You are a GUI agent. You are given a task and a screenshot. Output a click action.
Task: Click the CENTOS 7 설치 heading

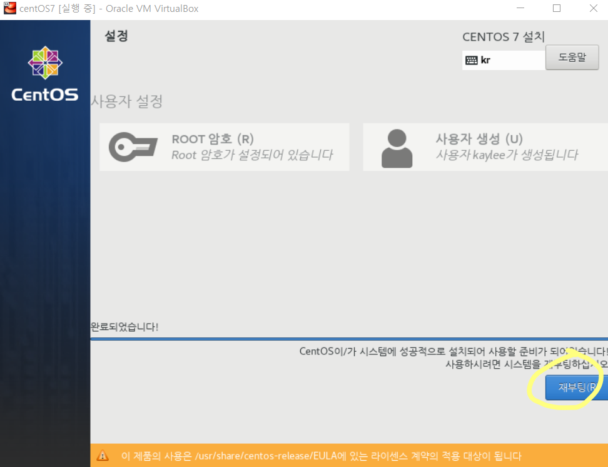tap(504, 37)
